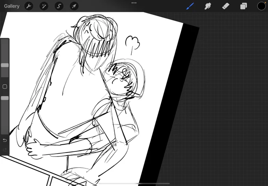Adjust the brush opacity slider handle
Screen dimensions: 268x186
click(5, 98)
